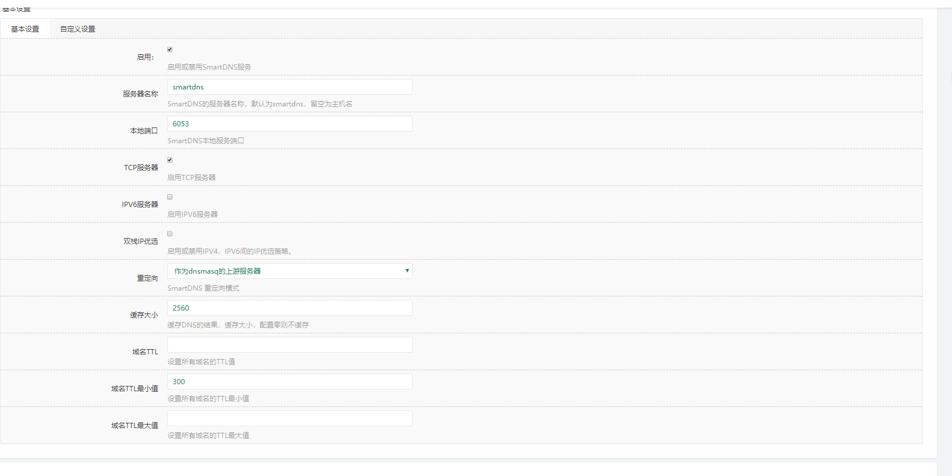Select the empty 域名TTL input field
This screenshot has height=476, width=952.
click(290, 344)
